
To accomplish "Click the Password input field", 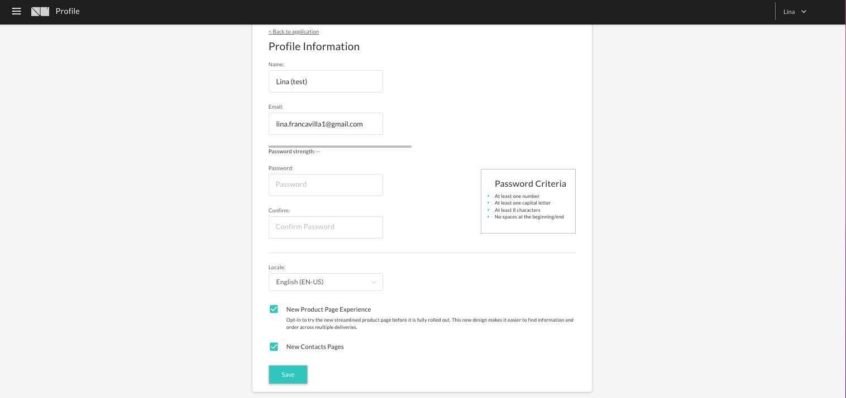I will pos(326,185).
